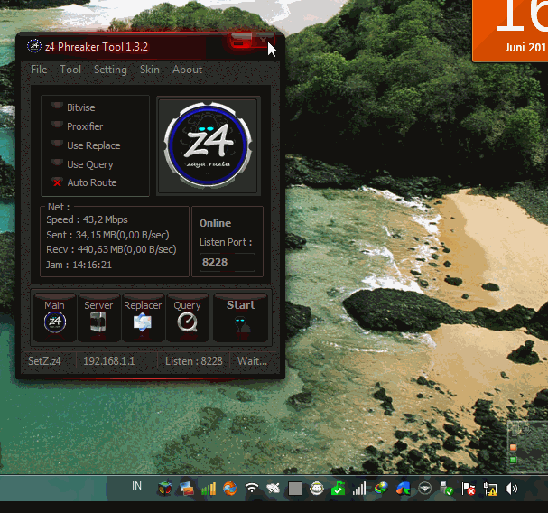Screen dimensions: 548x513
Task: Click the Internet Download Manager tray icon
Action: pyautogui.click(x=381, y=489)
